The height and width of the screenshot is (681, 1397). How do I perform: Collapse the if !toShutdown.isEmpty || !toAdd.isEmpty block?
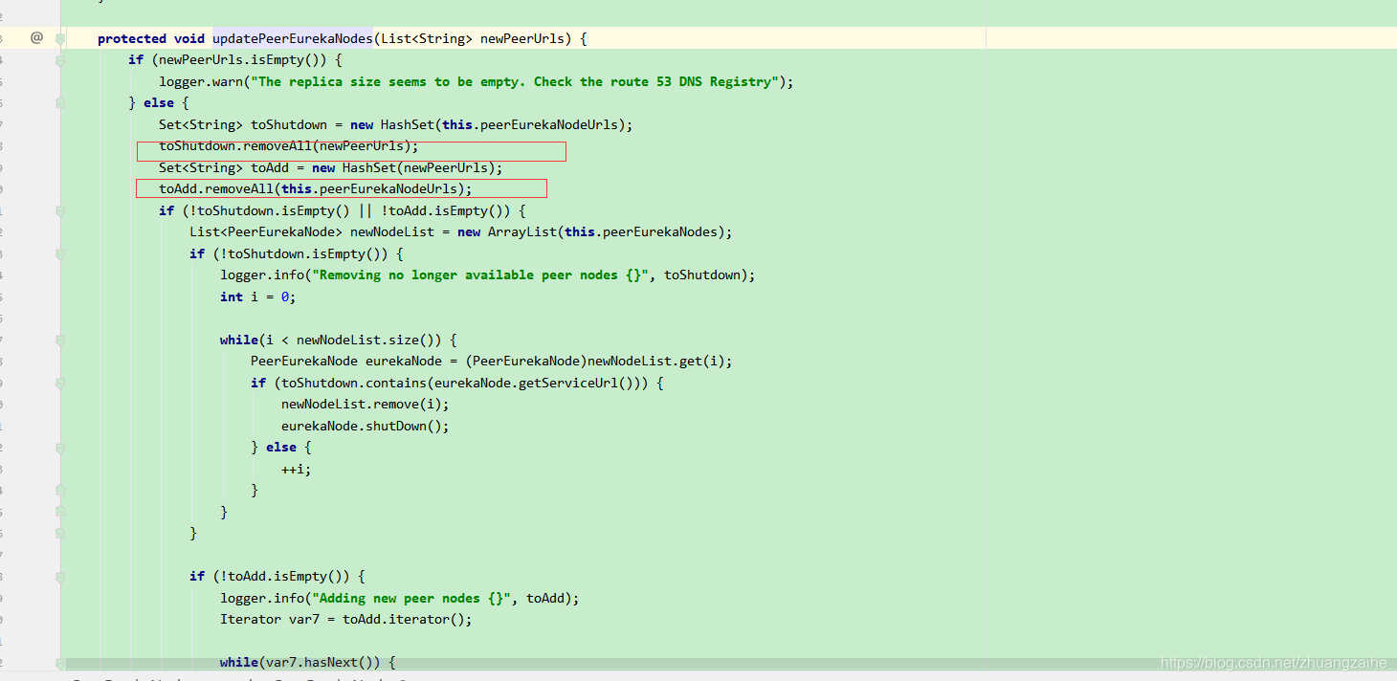(x=60, y=210)
